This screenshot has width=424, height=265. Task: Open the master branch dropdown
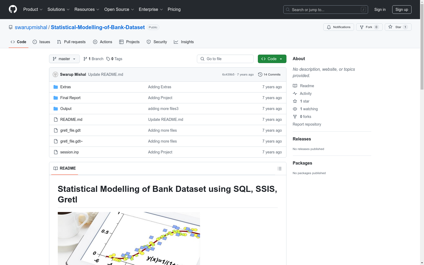click(x=64, y=59)
